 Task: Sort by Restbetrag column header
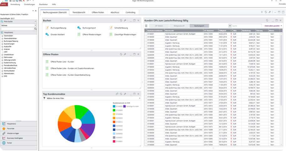coord(248,31)
